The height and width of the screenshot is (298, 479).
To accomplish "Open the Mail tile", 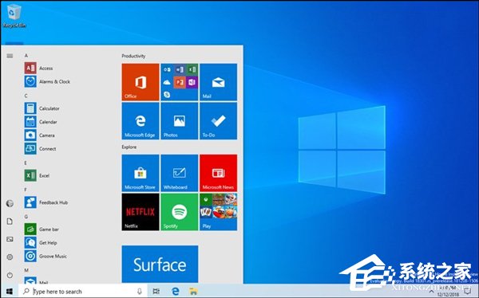I will (x=218, y=82).
